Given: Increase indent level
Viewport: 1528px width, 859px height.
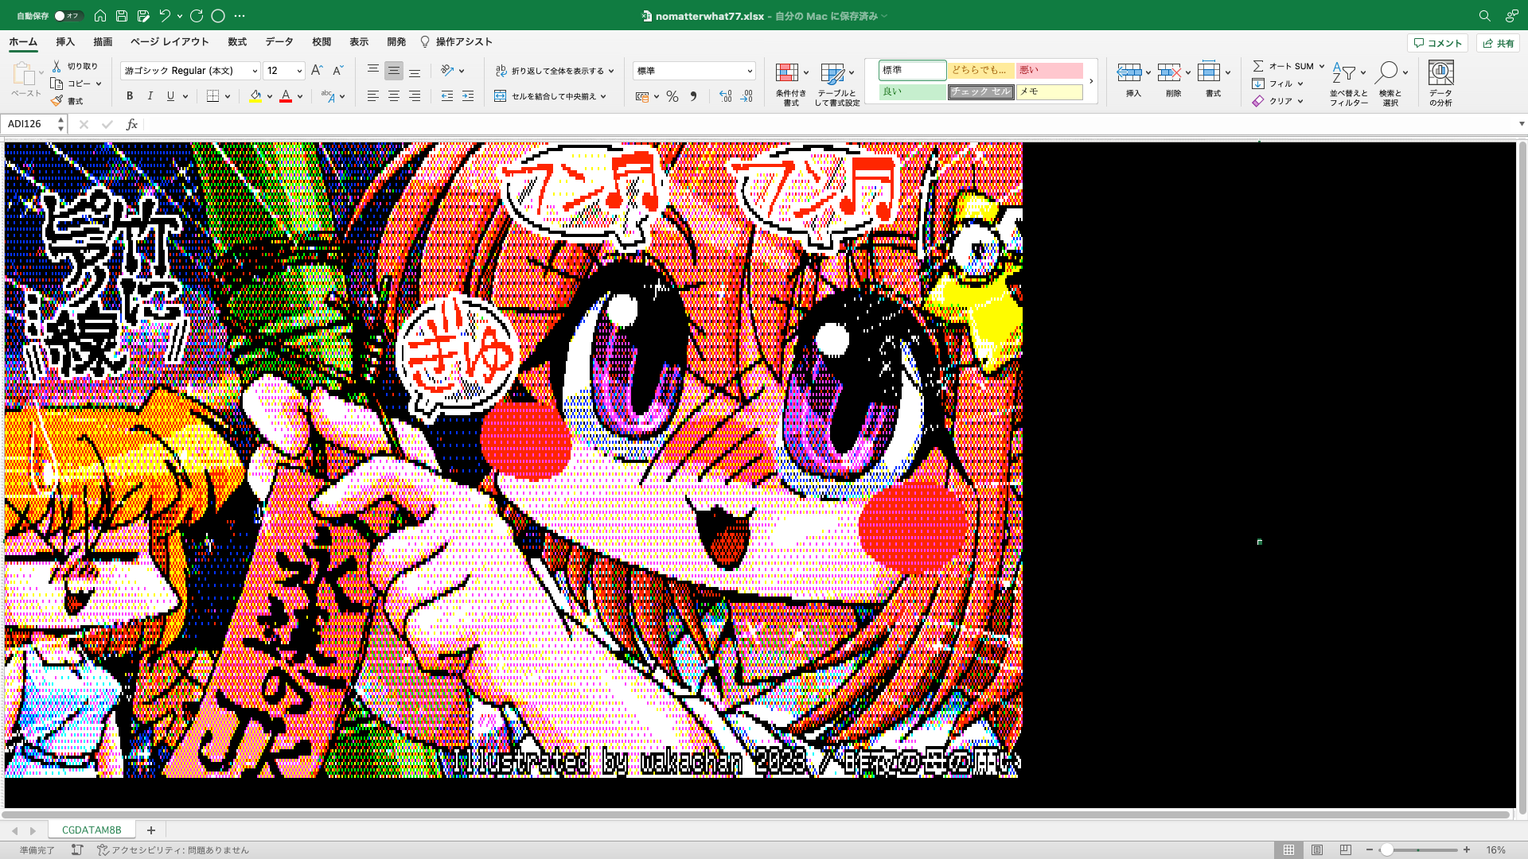Looking at the screenshot, I should pyautogui.click(x=468, y=96).
